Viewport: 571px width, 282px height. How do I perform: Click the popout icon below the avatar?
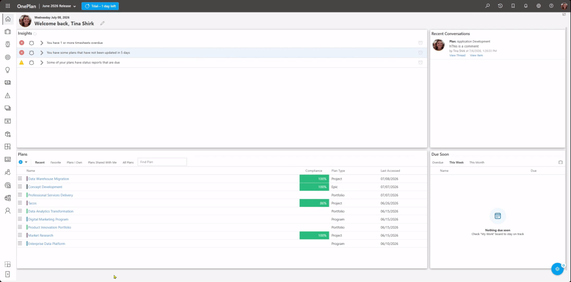[x=564, y=15]
